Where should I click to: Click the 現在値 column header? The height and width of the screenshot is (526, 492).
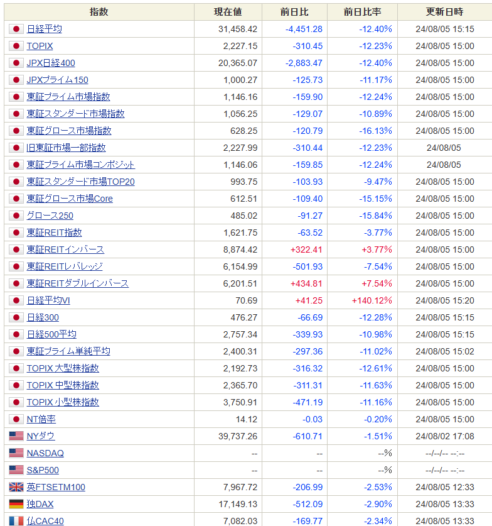(228, 12)
